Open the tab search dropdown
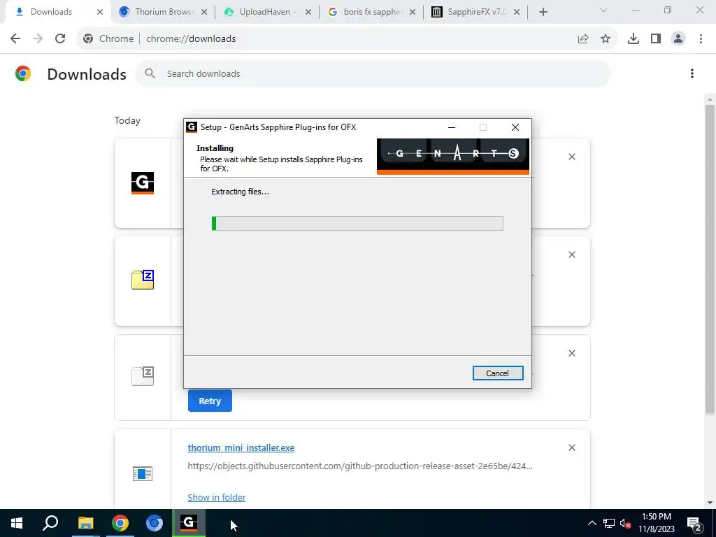716x537 pixels. coord(603,10)
